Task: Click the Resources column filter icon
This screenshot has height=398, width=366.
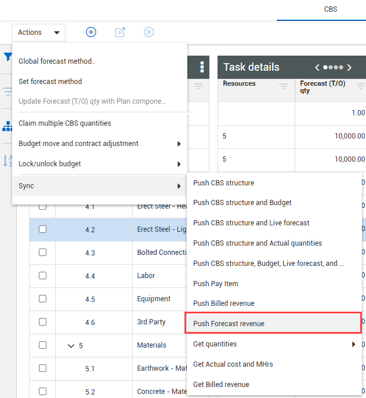Action: click(284, 87)
